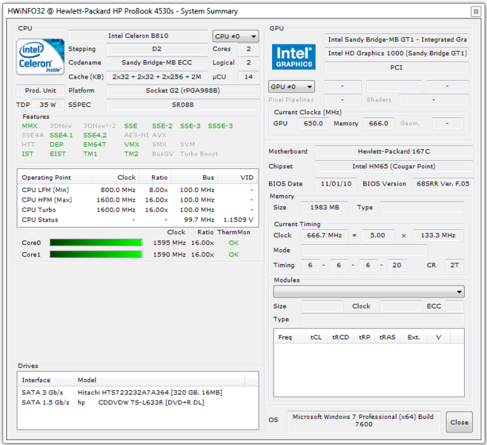Click the Core0 ThermMon OK status

pyautogui.click(x=233, y=243)
